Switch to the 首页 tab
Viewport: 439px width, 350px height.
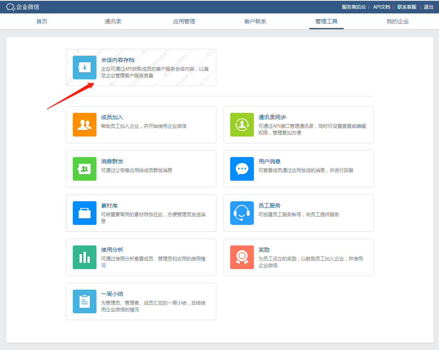(42, 21)
